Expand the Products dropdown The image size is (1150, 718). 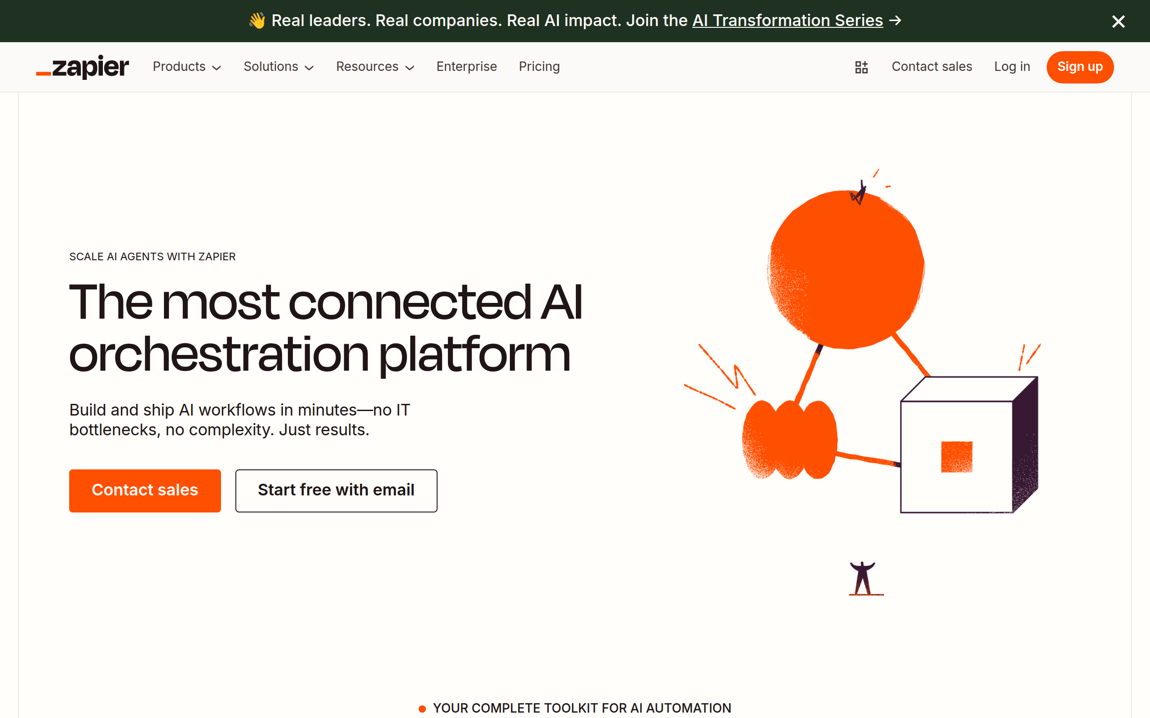[187, 67]
